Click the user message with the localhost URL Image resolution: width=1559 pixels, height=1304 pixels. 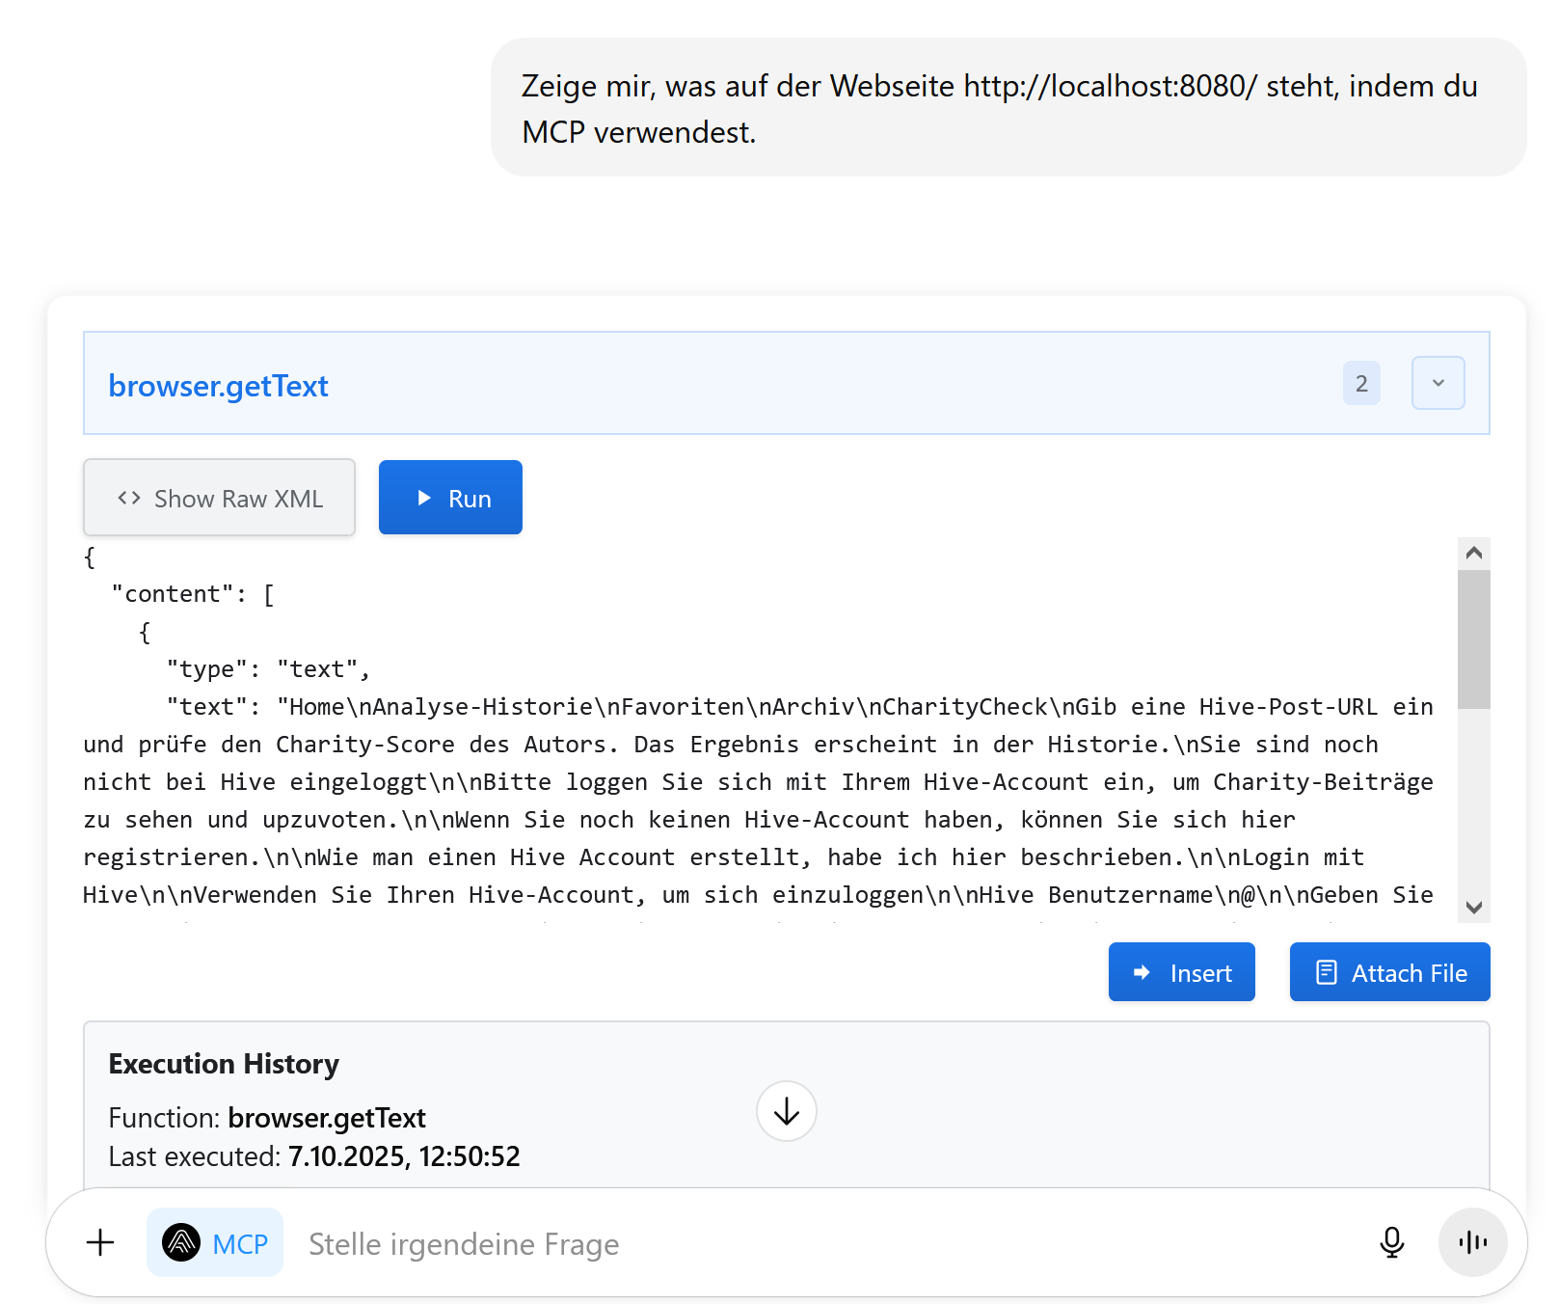click(x=999, y=108)
